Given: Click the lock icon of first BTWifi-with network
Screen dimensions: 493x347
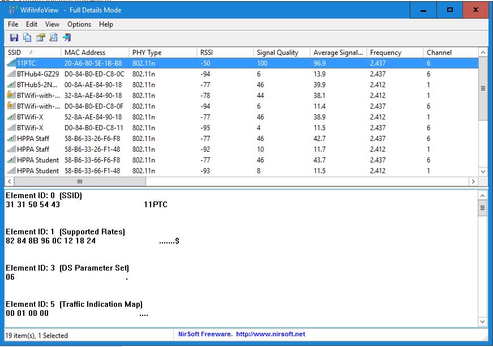Looking at the screenshot, I should tap(11, 96).
